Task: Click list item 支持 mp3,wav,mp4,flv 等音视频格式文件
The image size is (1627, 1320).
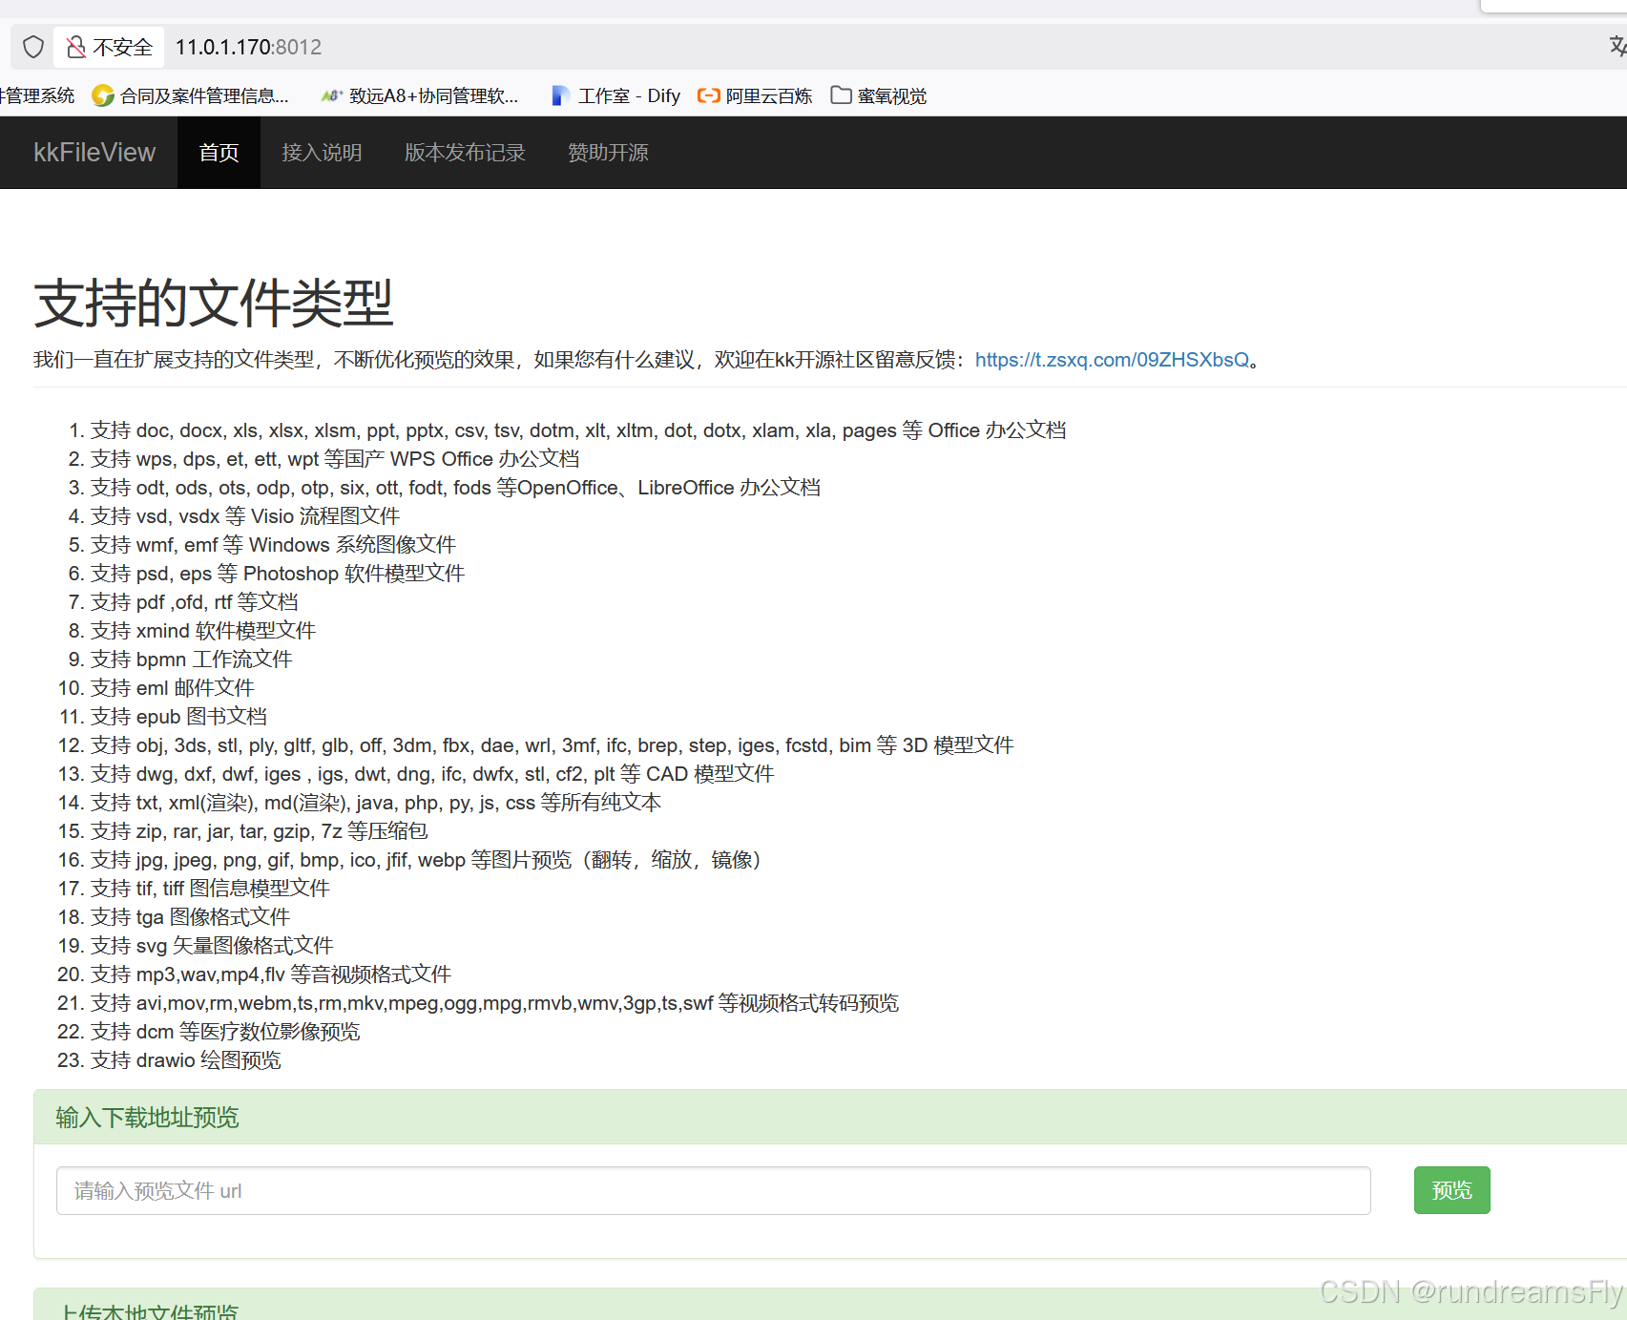Action: click(x=271, y=974)
